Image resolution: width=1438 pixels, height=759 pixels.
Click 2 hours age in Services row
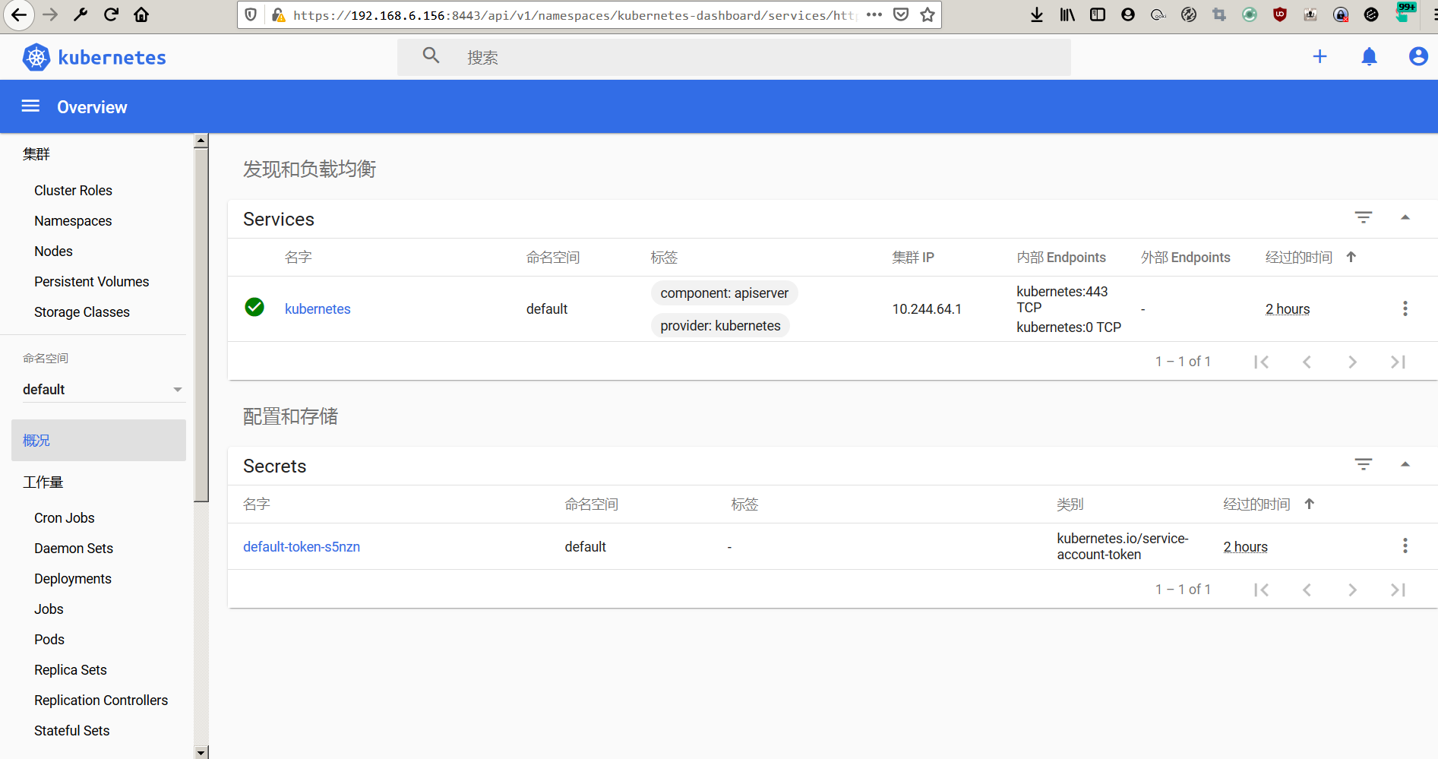[x=1288, y=309]
